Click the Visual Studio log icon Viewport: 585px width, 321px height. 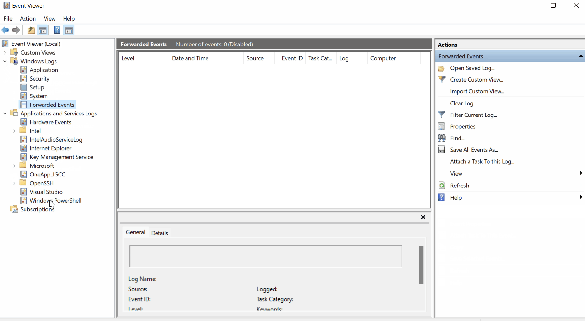click(x=24, y=192)
